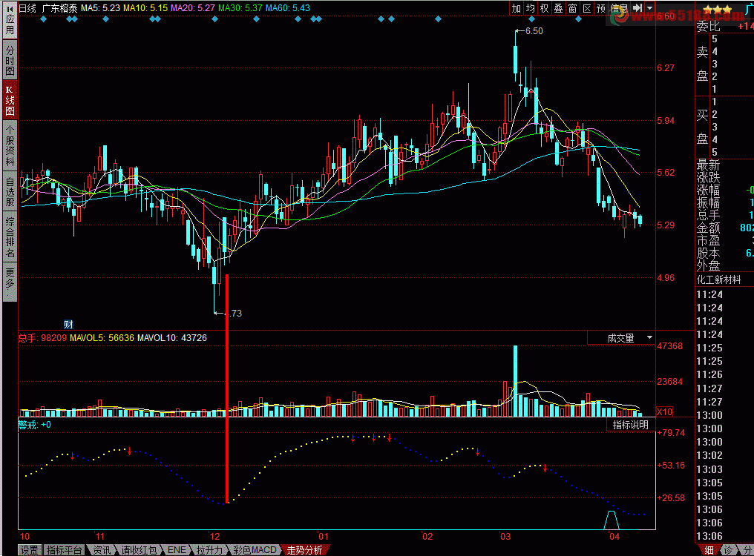
Task: Click the 03 month label on axis
Action: [505, 537]
